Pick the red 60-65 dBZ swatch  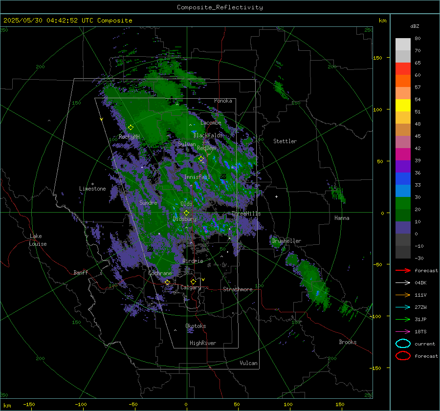click(x=403, y=69)
